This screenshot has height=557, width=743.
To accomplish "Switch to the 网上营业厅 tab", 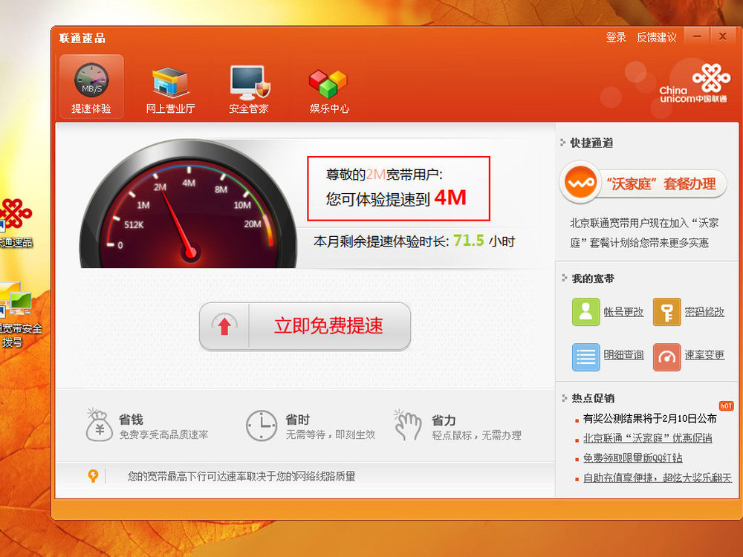I will pos(170,90).
